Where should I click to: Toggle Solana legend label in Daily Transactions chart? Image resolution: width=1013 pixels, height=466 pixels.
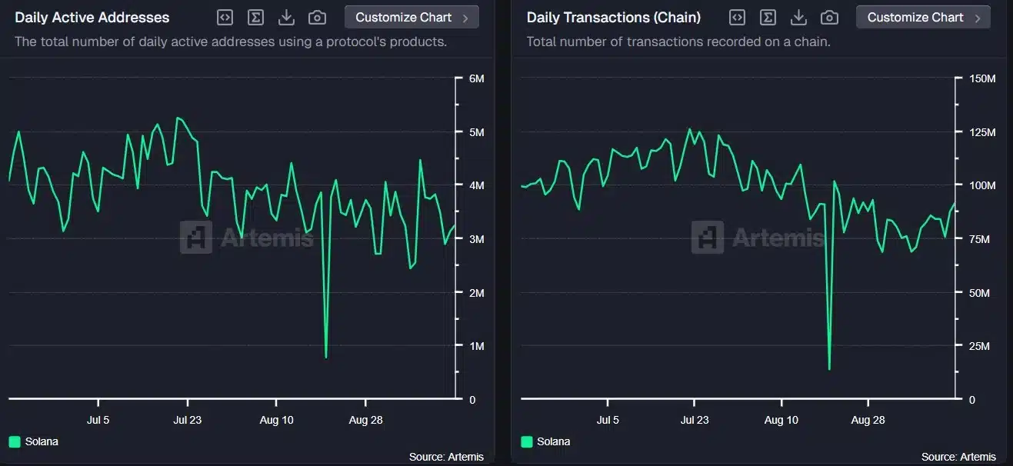point(554,441)
